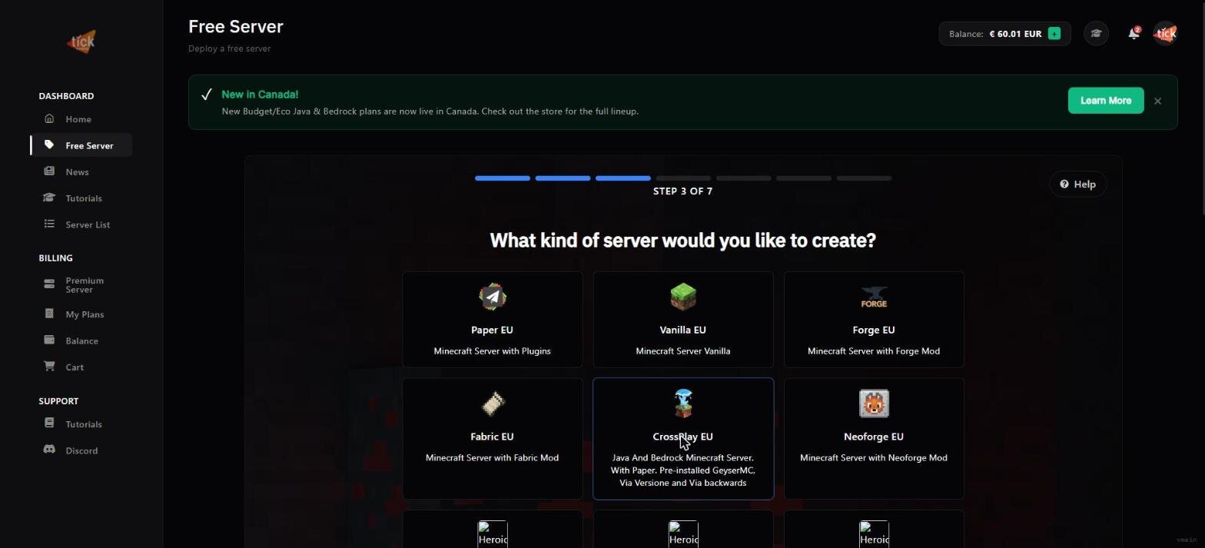
Task: Click the Balance € 60.01 EUR text
Action: [x=995, y=34]
